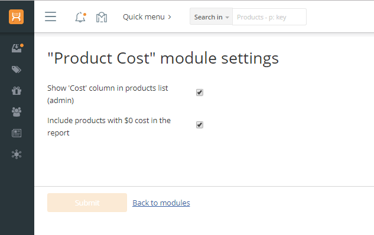Uncheck Show 'Cost' column in products list
The image size is (374, 235).
coord(200,92)
